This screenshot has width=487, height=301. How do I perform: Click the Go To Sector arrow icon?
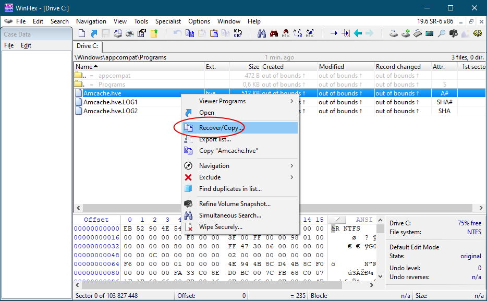346,33
